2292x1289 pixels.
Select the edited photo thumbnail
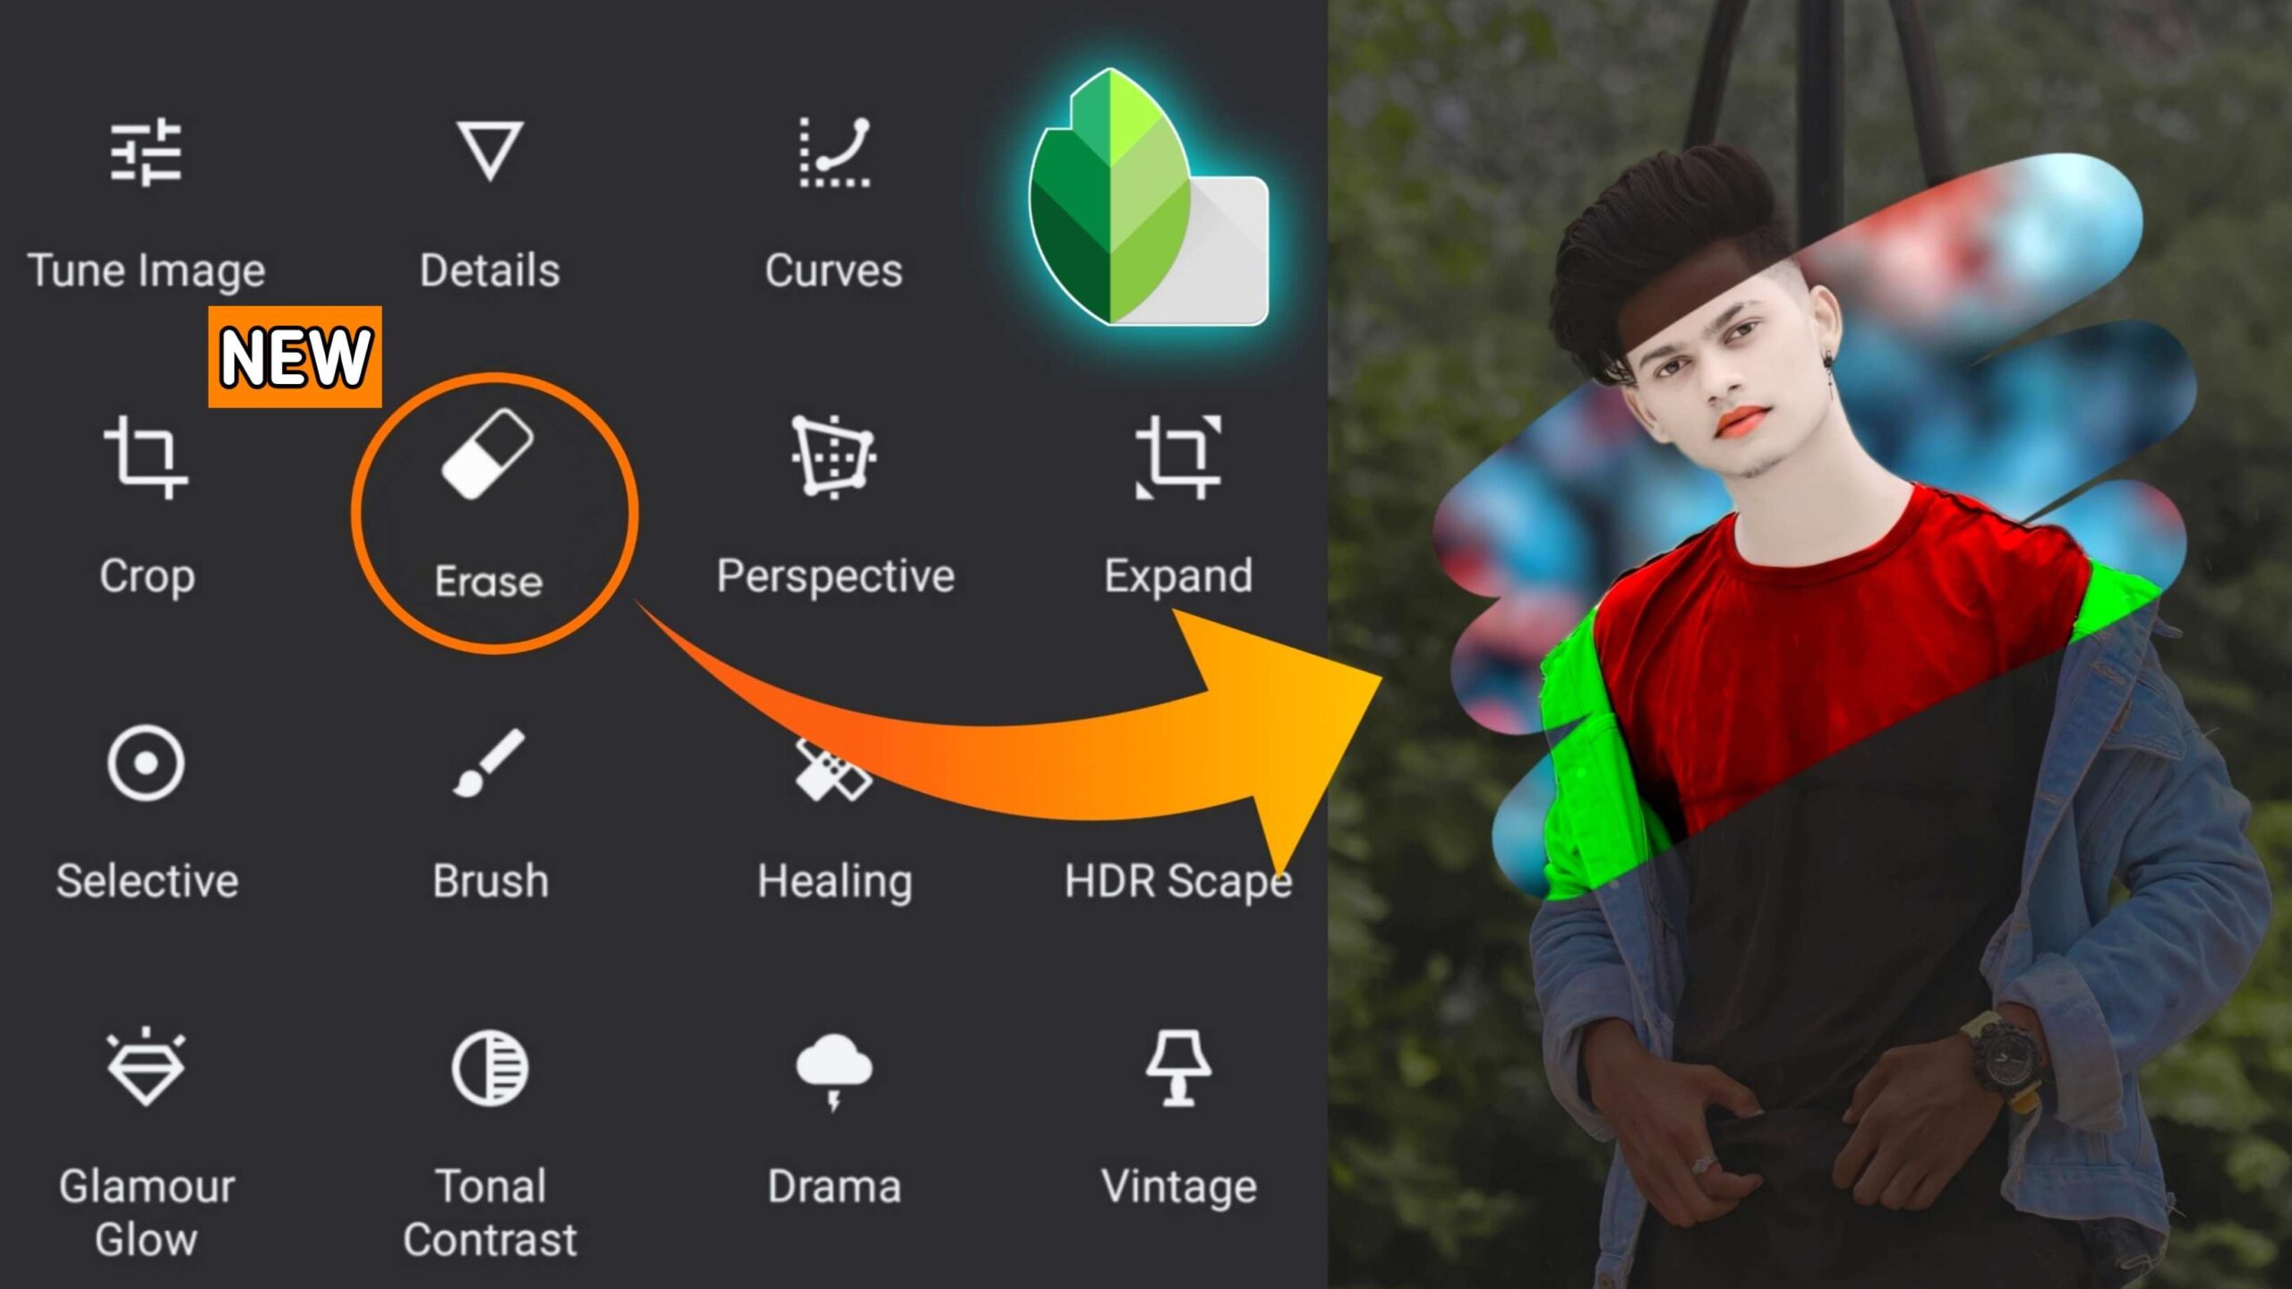pos(1809,644)
